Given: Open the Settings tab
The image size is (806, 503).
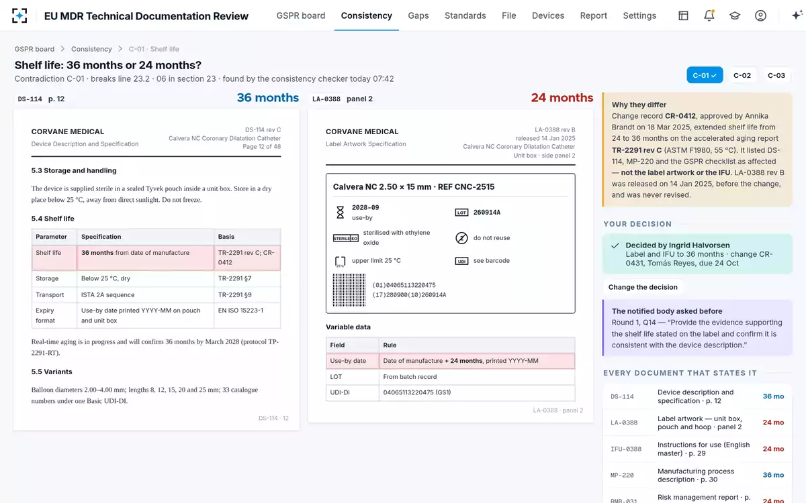Looking at the screenshot, I should 639,15.
